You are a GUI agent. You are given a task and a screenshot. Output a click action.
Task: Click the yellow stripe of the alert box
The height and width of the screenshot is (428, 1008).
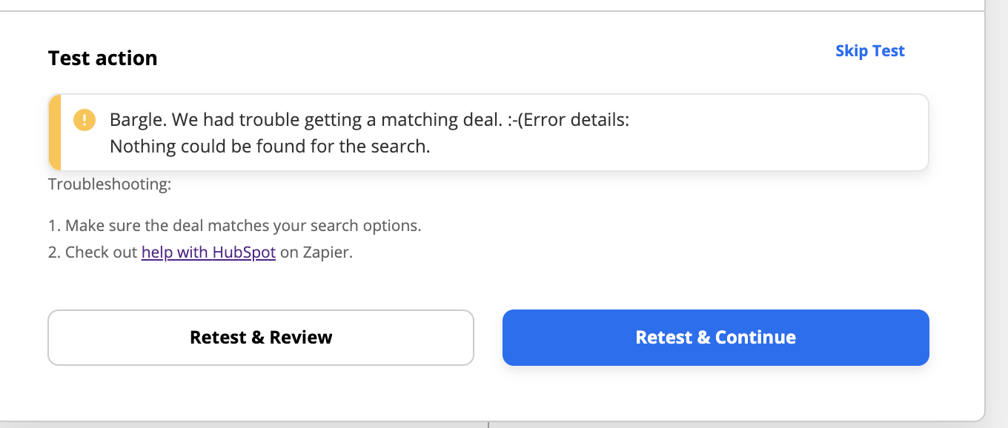tap(54, 133)
